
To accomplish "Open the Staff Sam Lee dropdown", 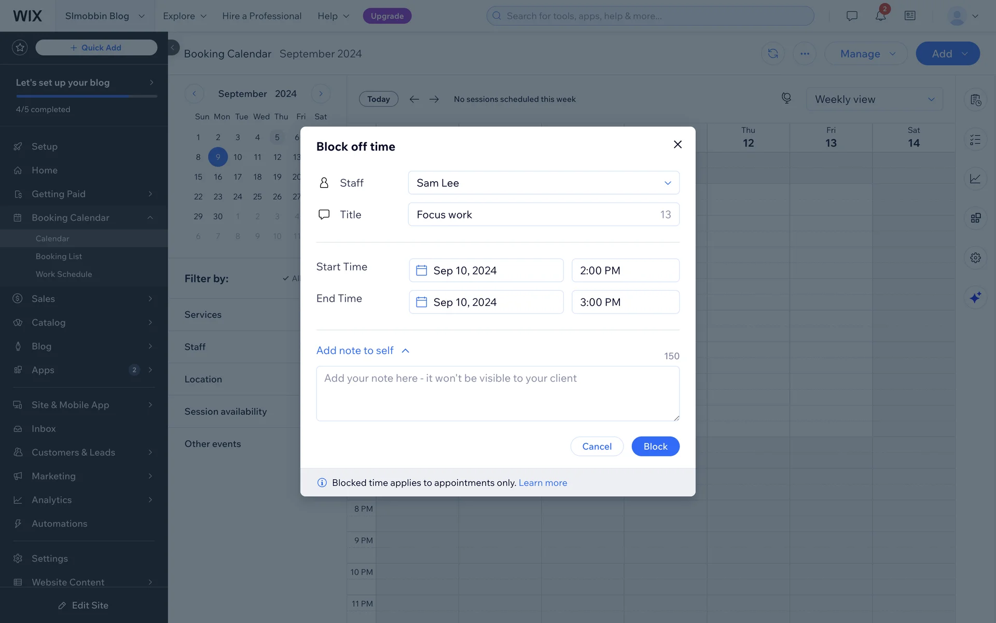I will coord(543,183).
